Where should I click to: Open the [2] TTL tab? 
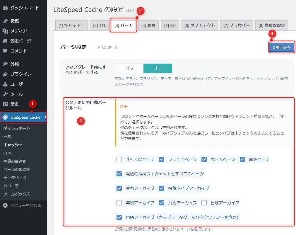click(x=100, y=25)
